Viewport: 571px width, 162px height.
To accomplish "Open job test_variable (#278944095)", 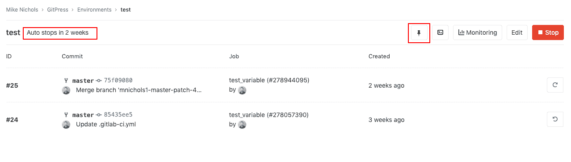I will coord(269,81).
